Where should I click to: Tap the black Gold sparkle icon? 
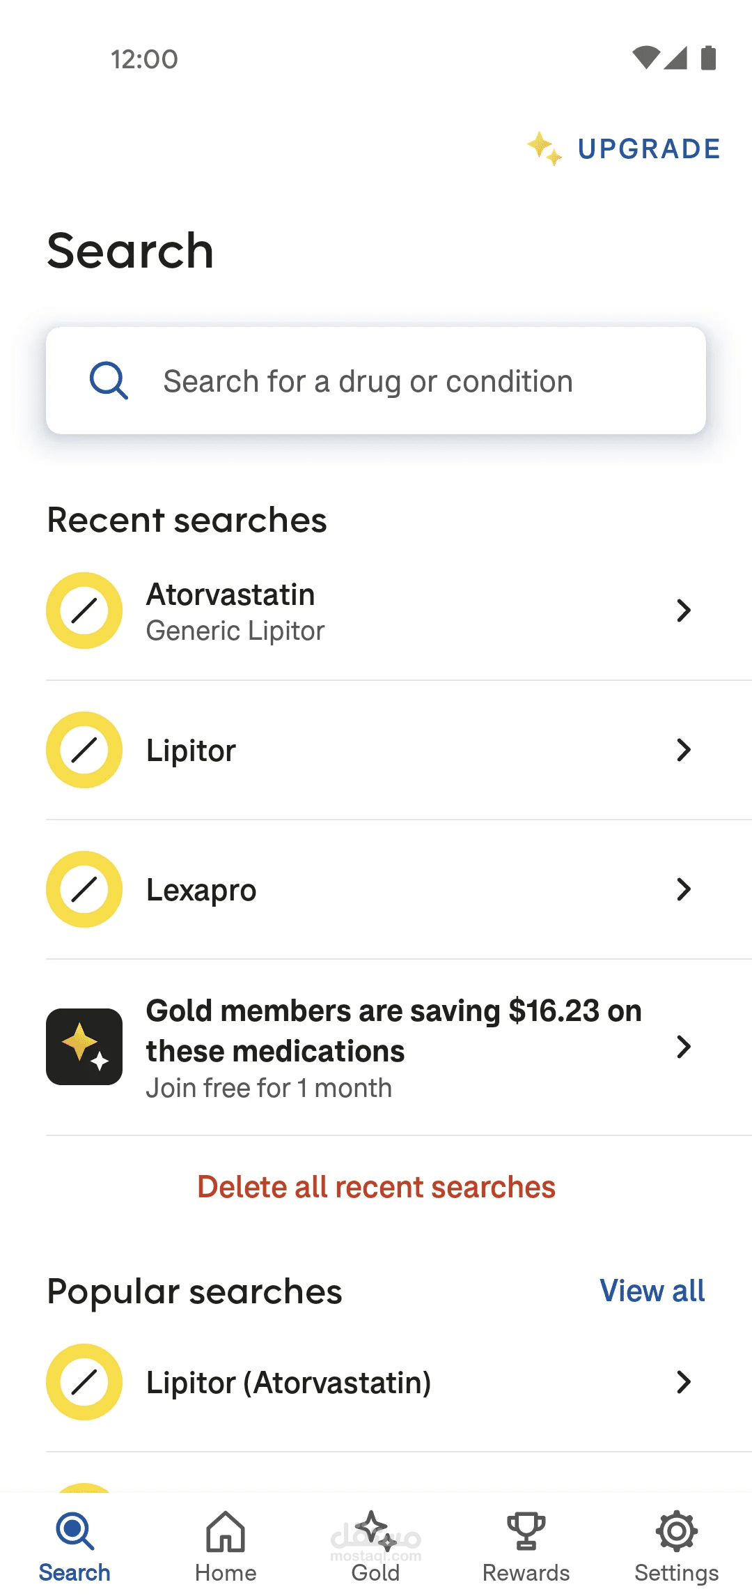coord(84,1047)
